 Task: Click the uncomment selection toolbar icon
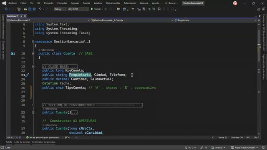(154, 9)
